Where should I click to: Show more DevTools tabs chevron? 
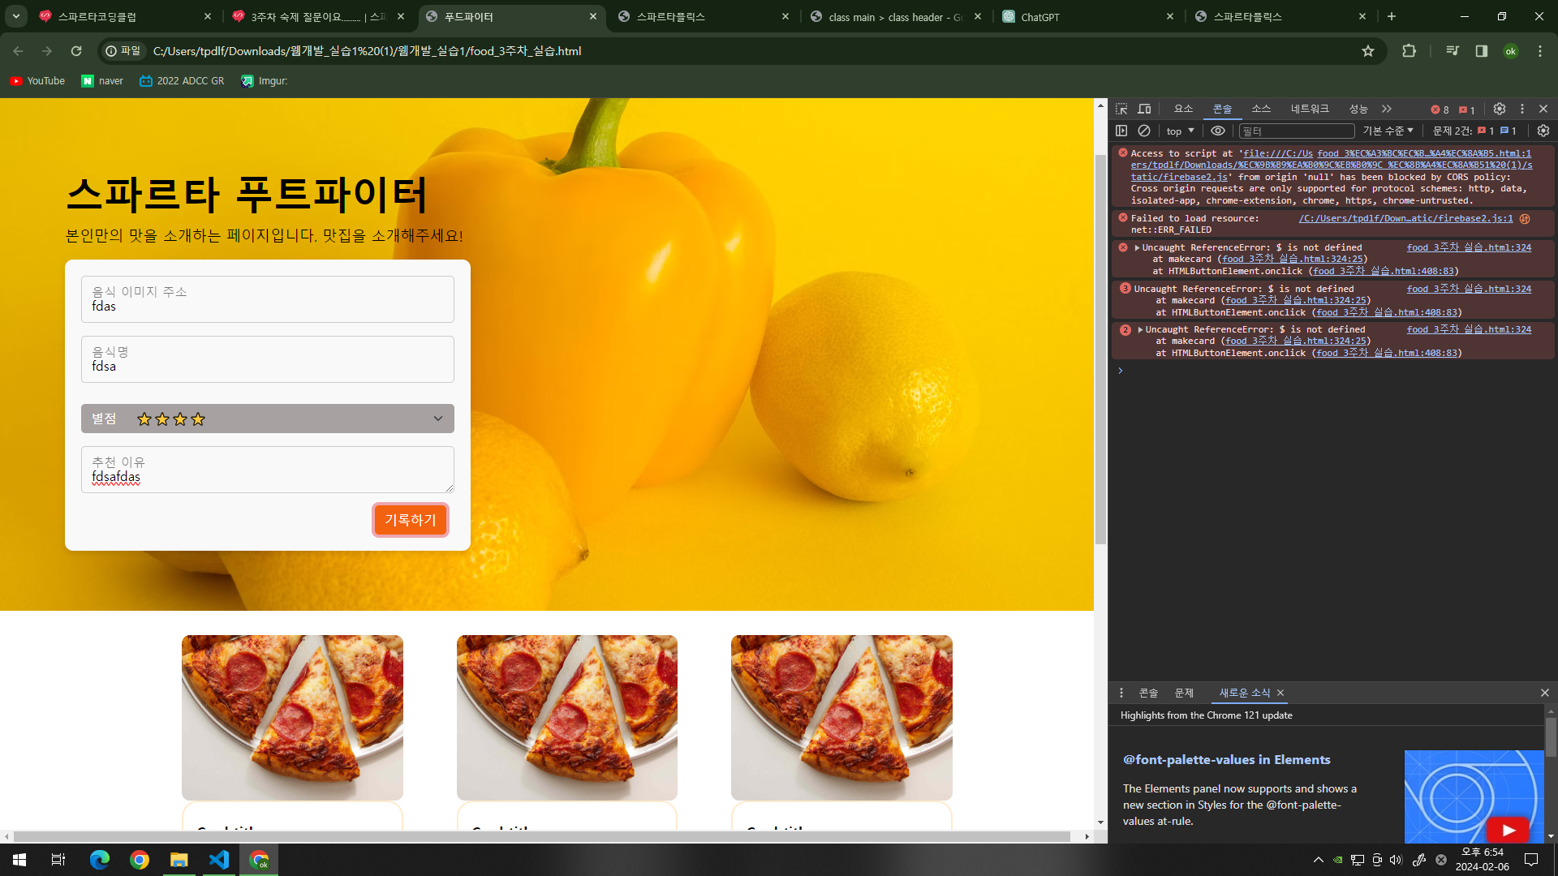click(x=1387, y=109)
